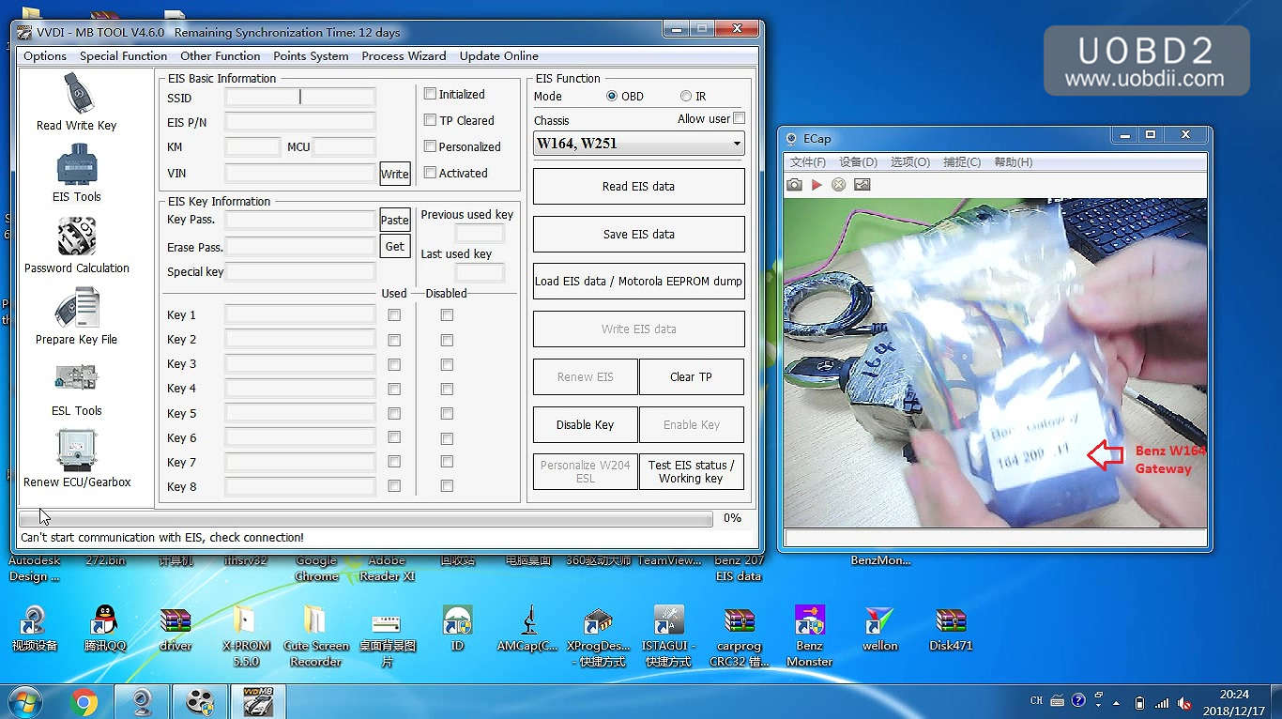Image resolution: width=1282 pixels, height=719 pixels.
Task: Open Google Chrome from the taskbar
Action: click(x=84, y=701)
